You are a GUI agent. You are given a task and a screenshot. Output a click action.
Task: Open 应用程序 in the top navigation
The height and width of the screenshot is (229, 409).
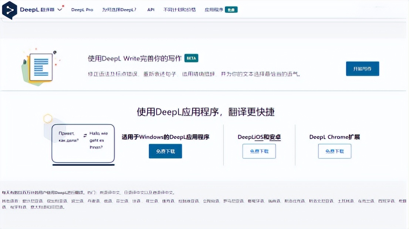point(214,10)
